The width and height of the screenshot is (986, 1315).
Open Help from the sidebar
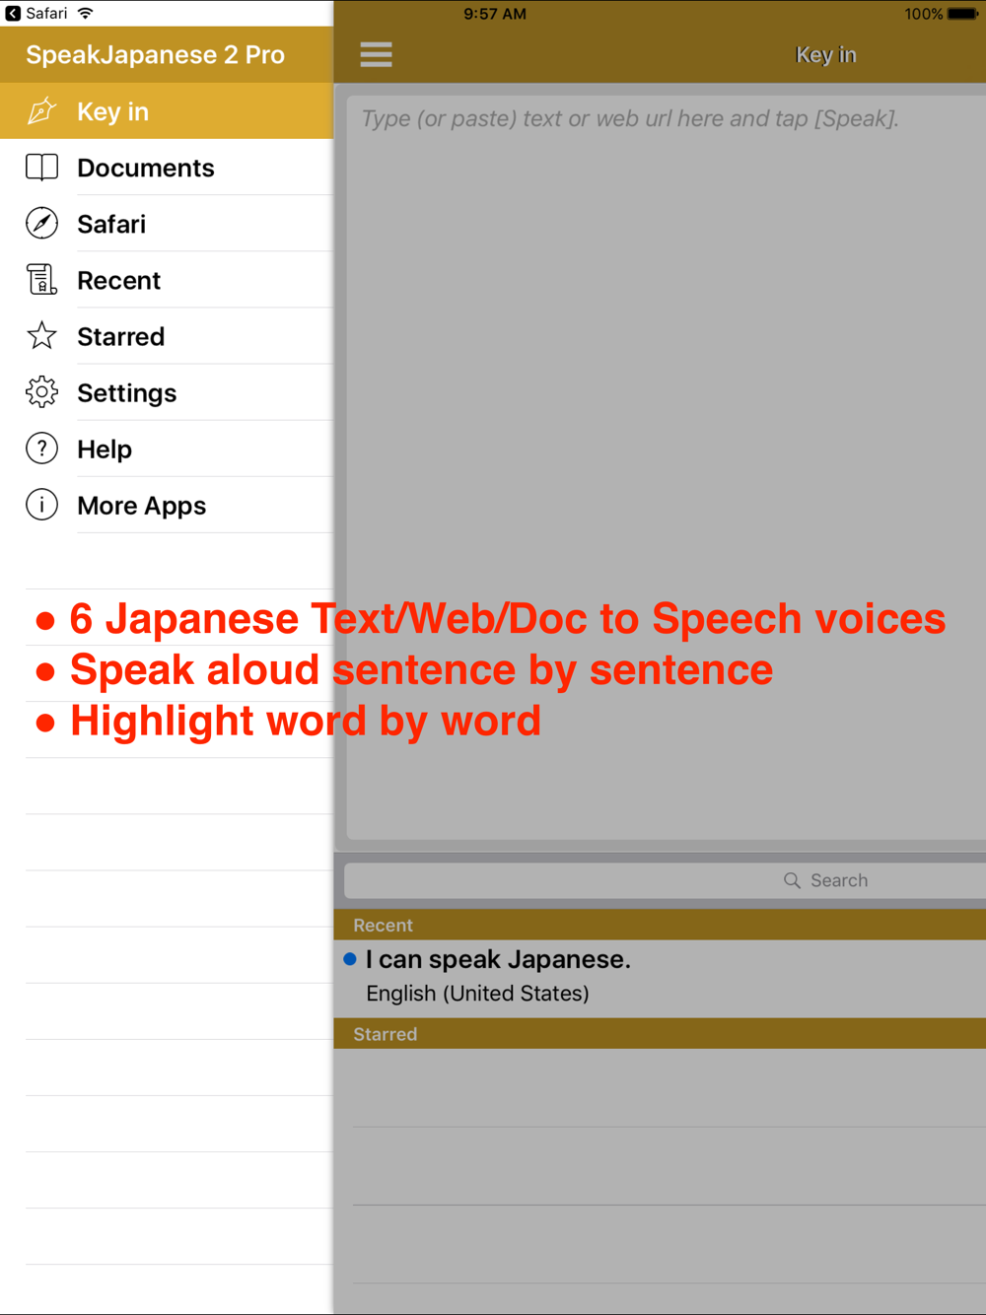pyautogui.click(x=167, y=449)
